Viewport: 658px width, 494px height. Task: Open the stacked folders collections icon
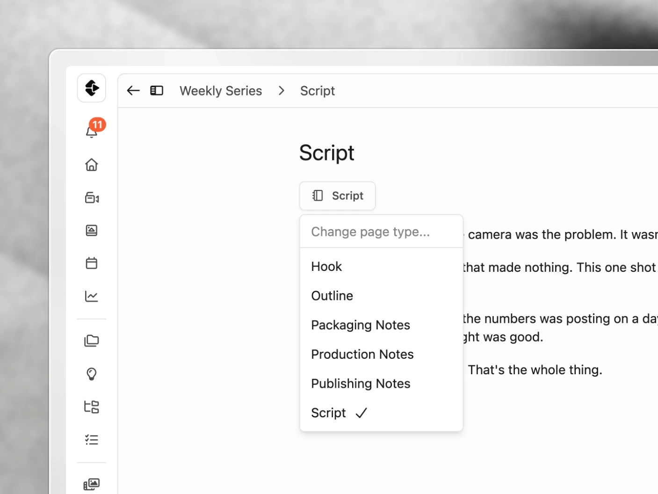click(92, 341)
